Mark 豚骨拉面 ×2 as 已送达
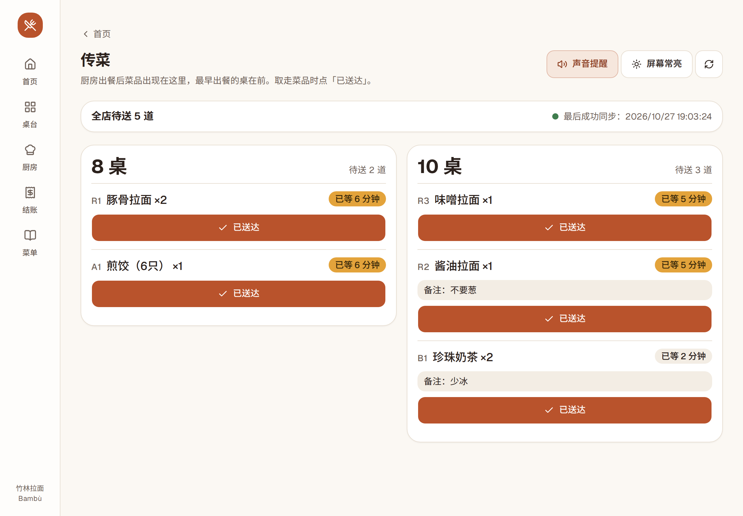743x516 pixels. click(x=238, y=227)
